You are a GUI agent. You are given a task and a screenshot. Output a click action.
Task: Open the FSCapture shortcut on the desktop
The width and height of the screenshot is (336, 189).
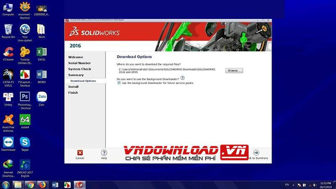point(25,78)
